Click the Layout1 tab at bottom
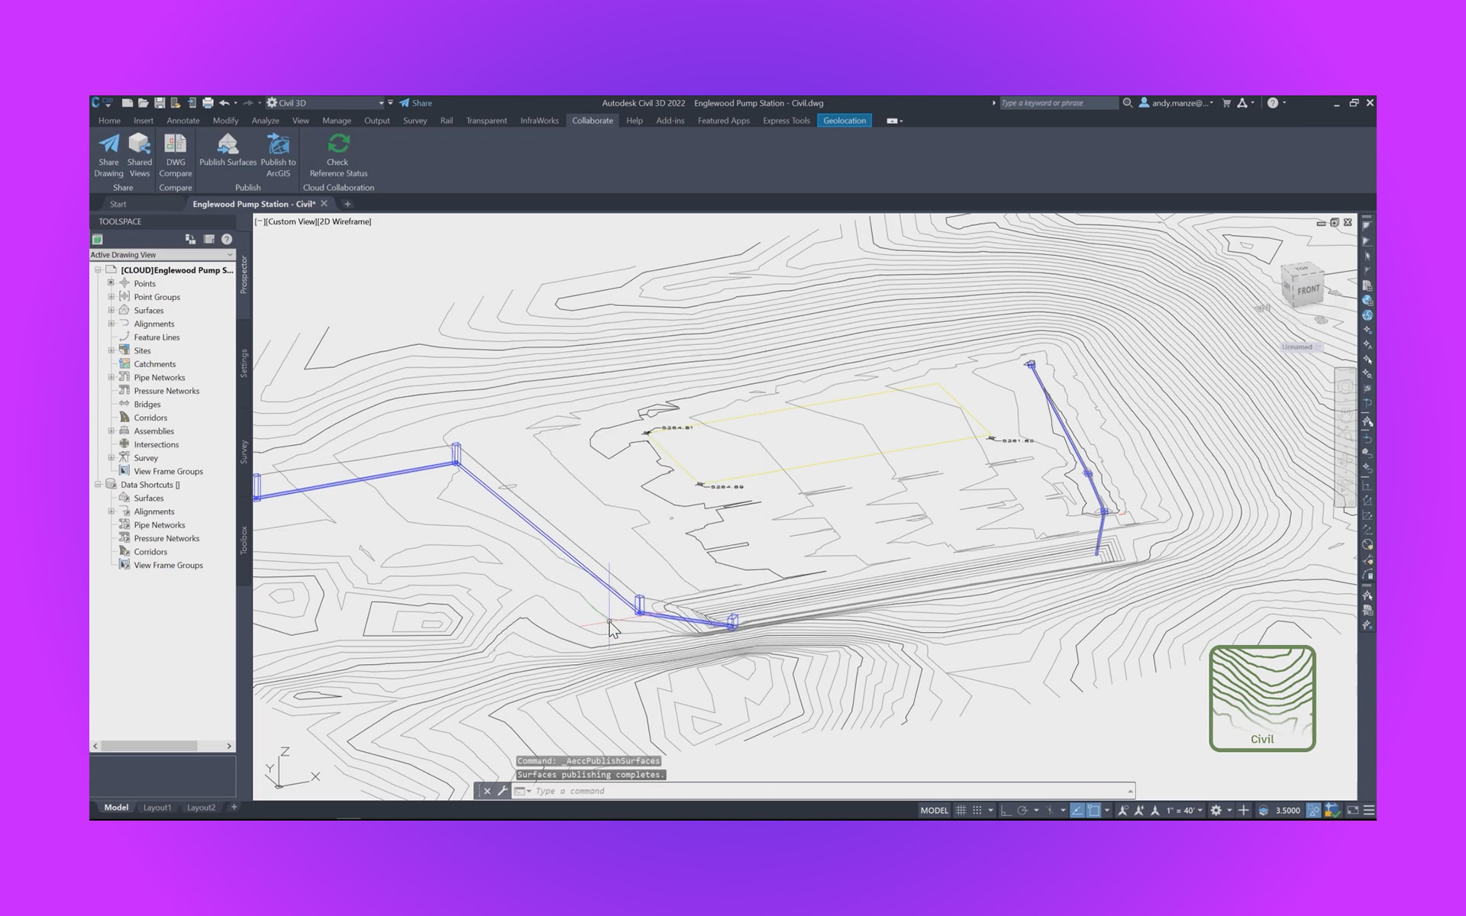Image resolution: width=1466 pixels, height=916 pixels. coord(157,808)
